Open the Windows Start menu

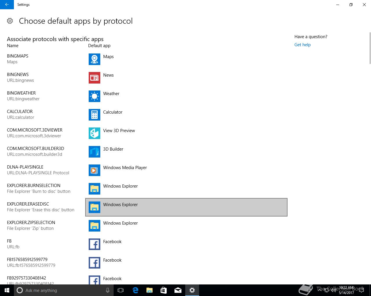point(7,290)
